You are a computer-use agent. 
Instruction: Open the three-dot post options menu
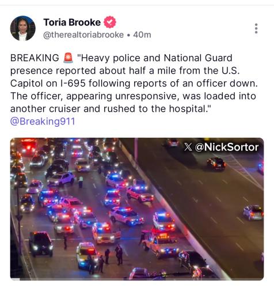coord(256,29)
